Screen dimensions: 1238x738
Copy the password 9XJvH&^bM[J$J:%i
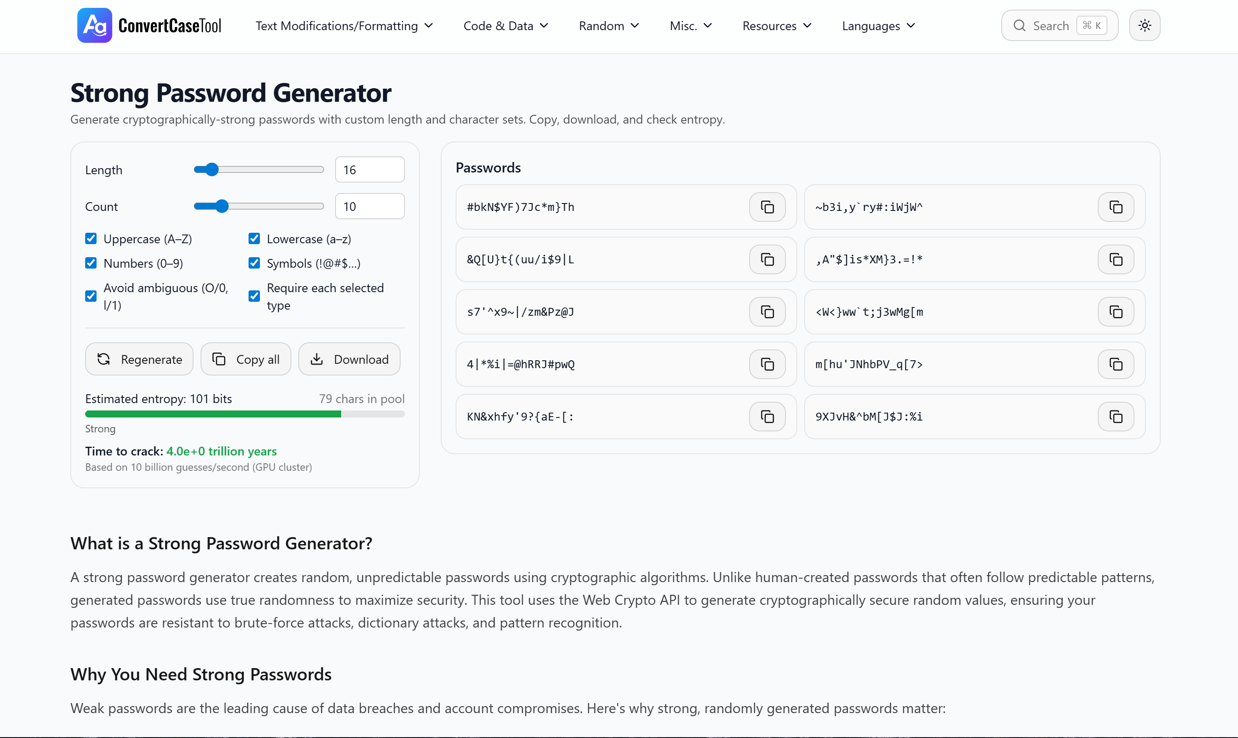tap(1116, 416)
